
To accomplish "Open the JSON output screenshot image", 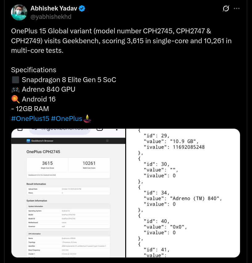I will click(183, 193).
